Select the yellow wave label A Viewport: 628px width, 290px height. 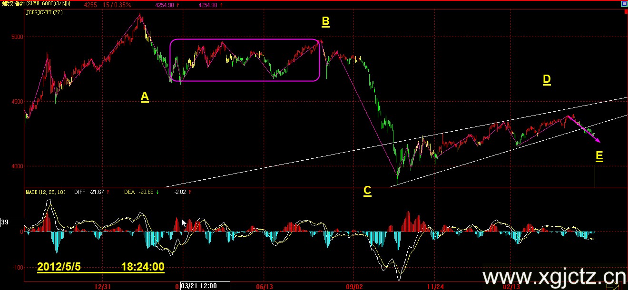coord(145,97)
